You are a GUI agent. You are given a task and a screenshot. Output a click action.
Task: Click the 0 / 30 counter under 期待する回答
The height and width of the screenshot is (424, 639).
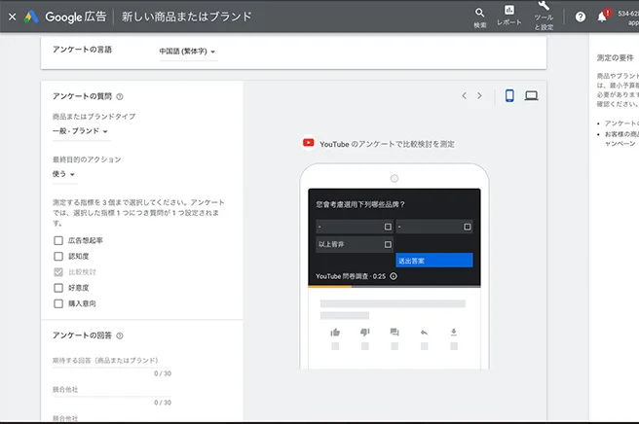(x=163, y=373)
